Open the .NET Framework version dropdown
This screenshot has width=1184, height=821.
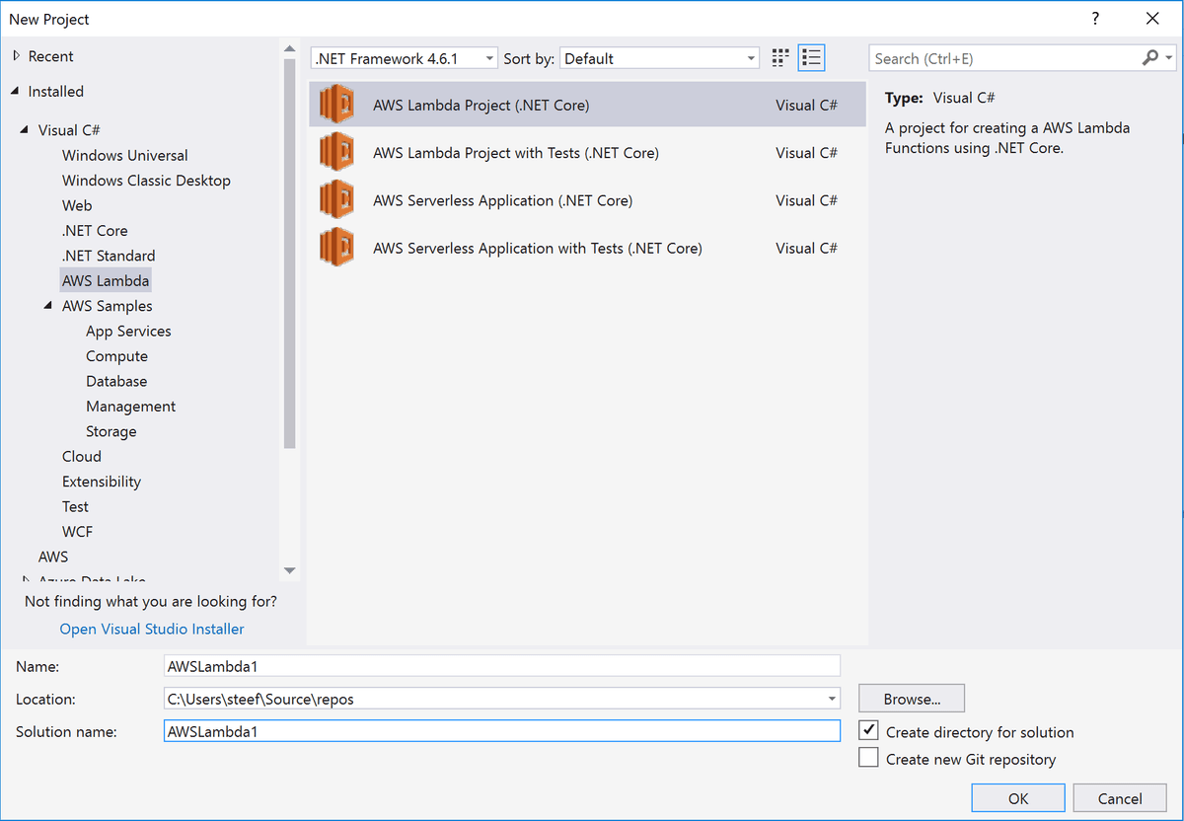[405, 58]
